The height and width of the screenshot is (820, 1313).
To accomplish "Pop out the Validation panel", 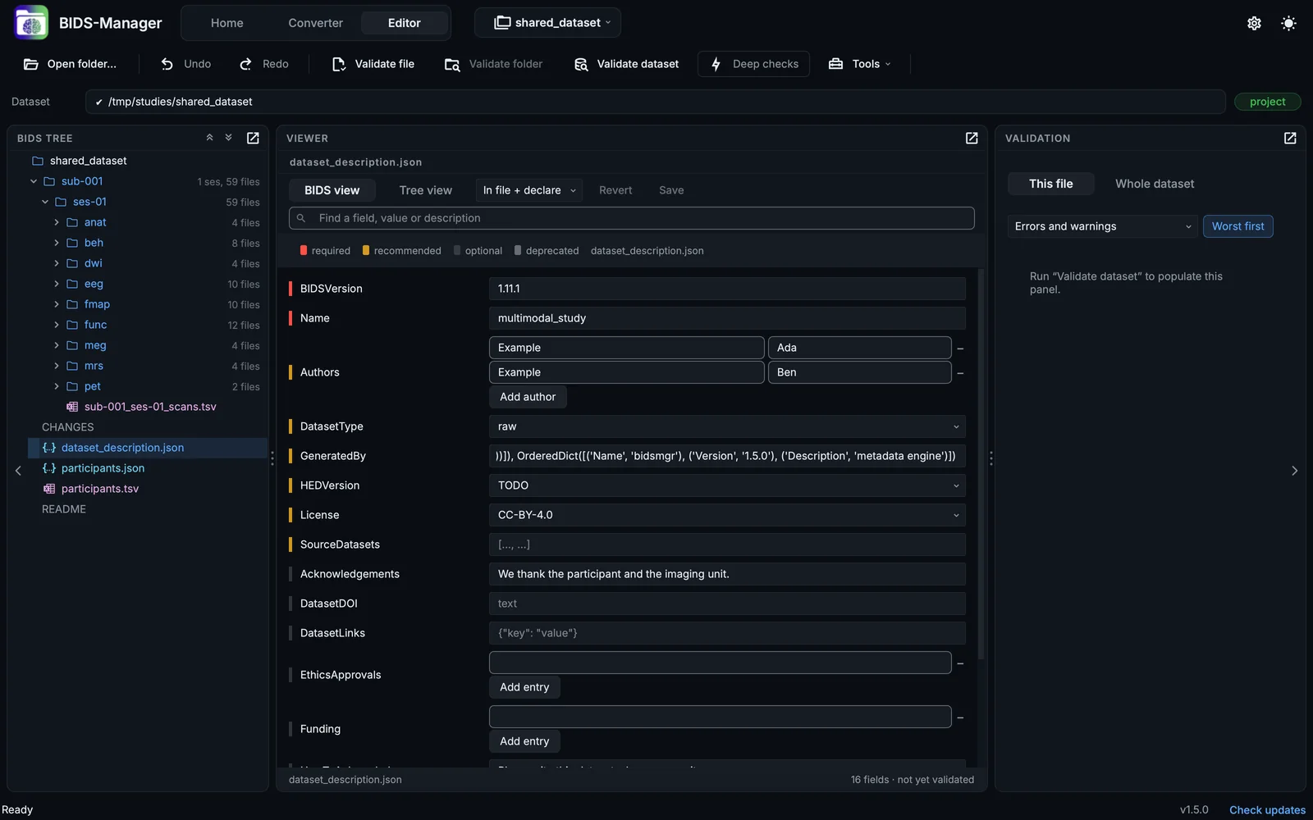I will (x=1290, y=138).
